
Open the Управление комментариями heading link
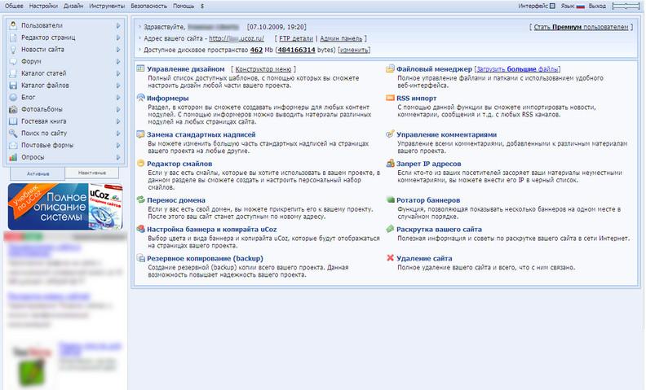pos(447,134)
